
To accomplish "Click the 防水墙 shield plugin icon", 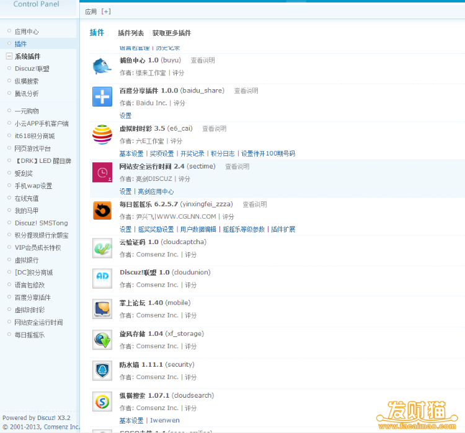I will [102, 370].
